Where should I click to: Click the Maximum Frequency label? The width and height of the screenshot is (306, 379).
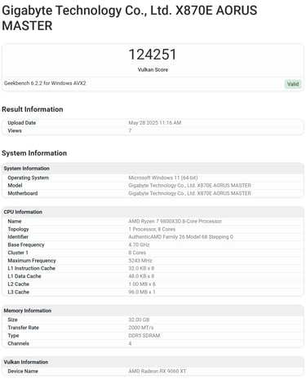[32, 261]
